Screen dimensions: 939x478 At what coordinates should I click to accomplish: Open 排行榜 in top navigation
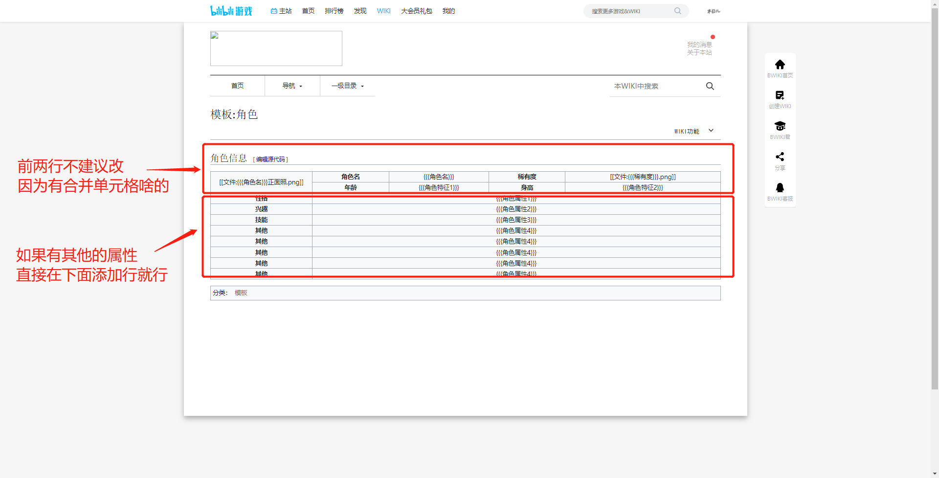coord(334,11)
